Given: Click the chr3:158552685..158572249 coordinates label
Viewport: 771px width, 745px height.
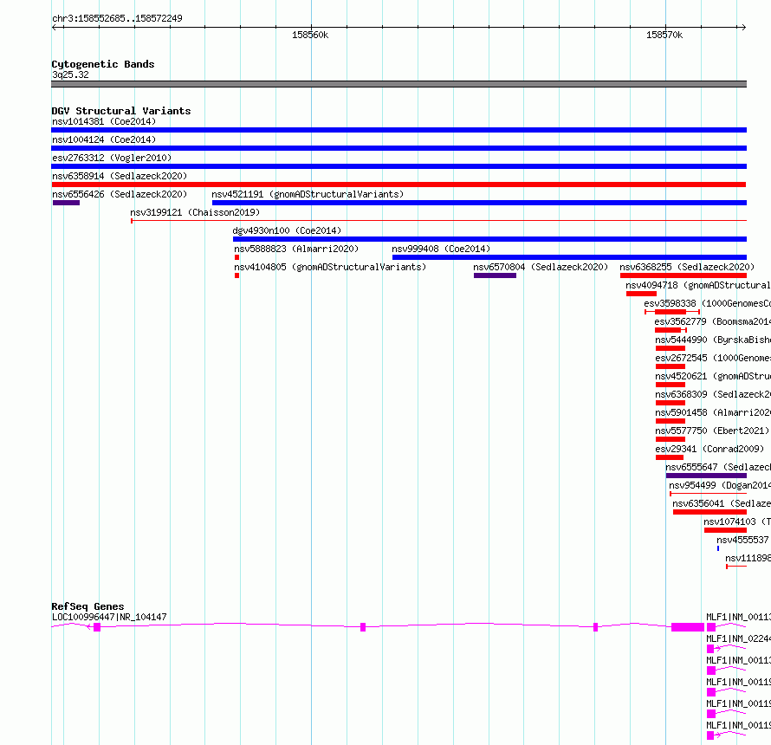Looking at the screenshot, I should tap(117, 19).
